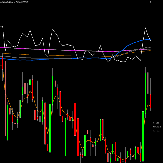
Task: Click the last red candlestick on the right
Action: (x=150, y=101)
